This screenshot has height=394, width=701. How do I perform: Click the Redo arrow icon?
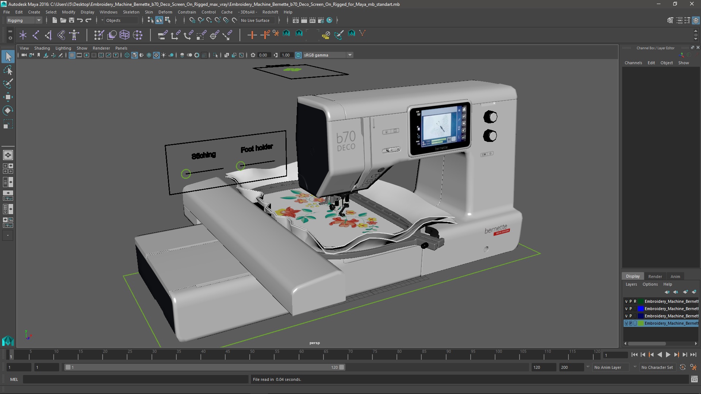(x=88, y=20)
